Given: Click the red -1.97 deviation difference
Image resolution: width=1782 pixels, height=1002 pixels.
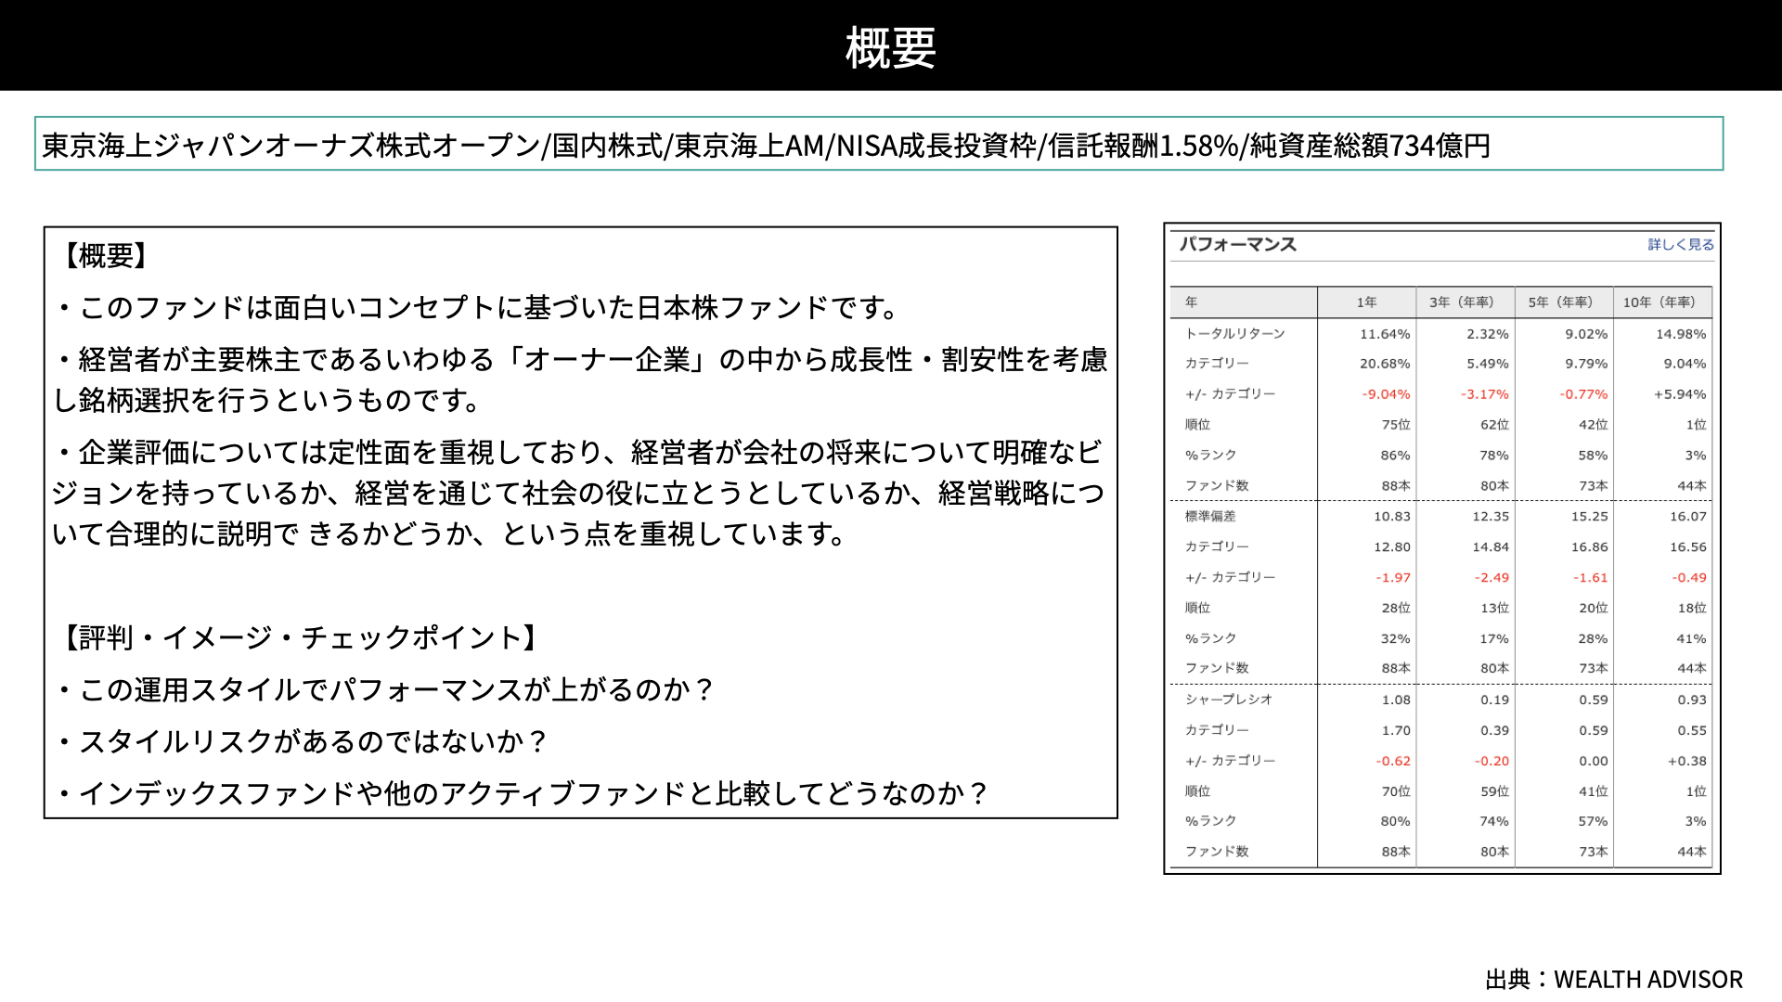Looking at the screenshot, I should tap(1393, 578).
